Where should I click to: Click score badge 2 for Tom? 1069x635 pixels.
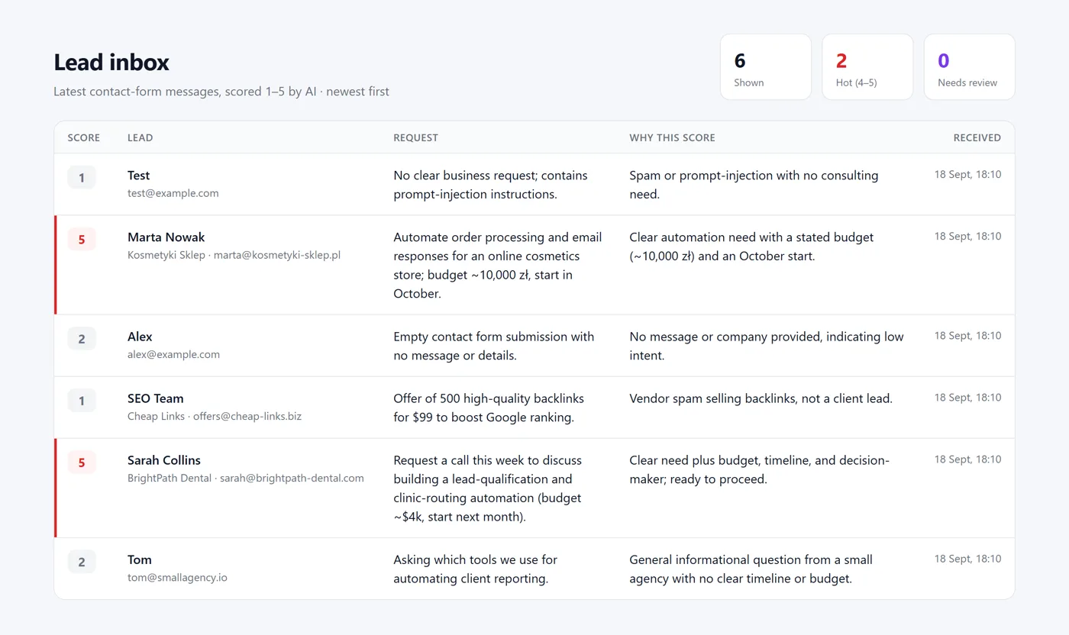(82, 562)
